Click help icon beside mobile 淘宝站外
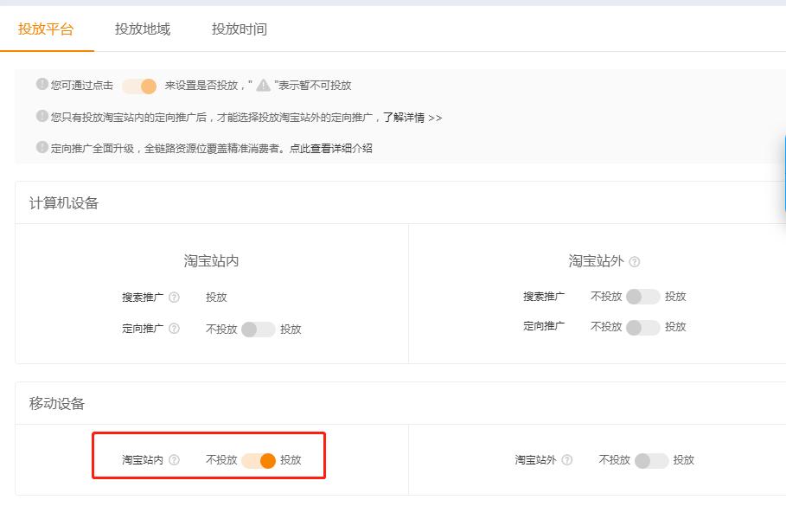Screen dimensions: 786x506 pyautogui.click(x=567, y=460)
